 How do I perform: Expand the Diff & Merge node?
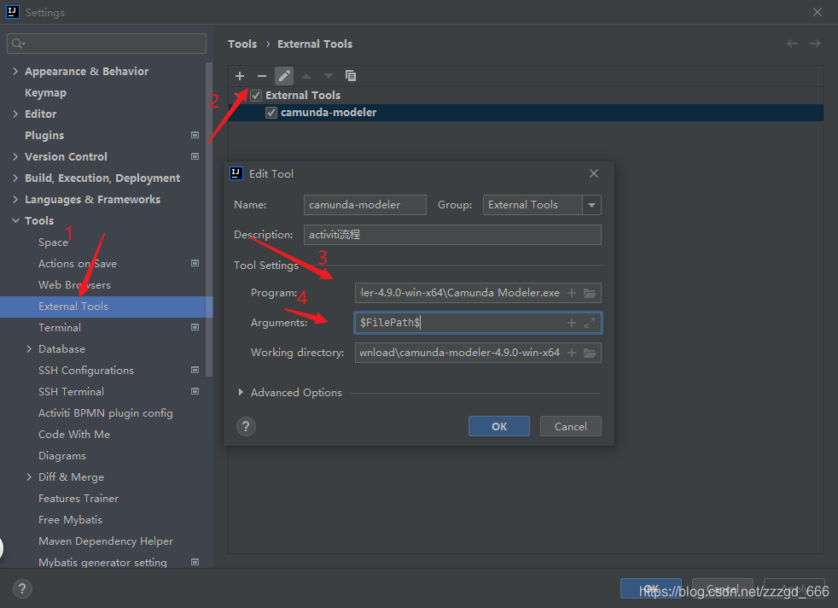point(29,477)
